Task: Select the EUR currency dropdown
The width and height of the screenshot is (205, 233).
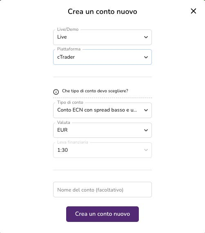Action: click(x=102, y=130)
